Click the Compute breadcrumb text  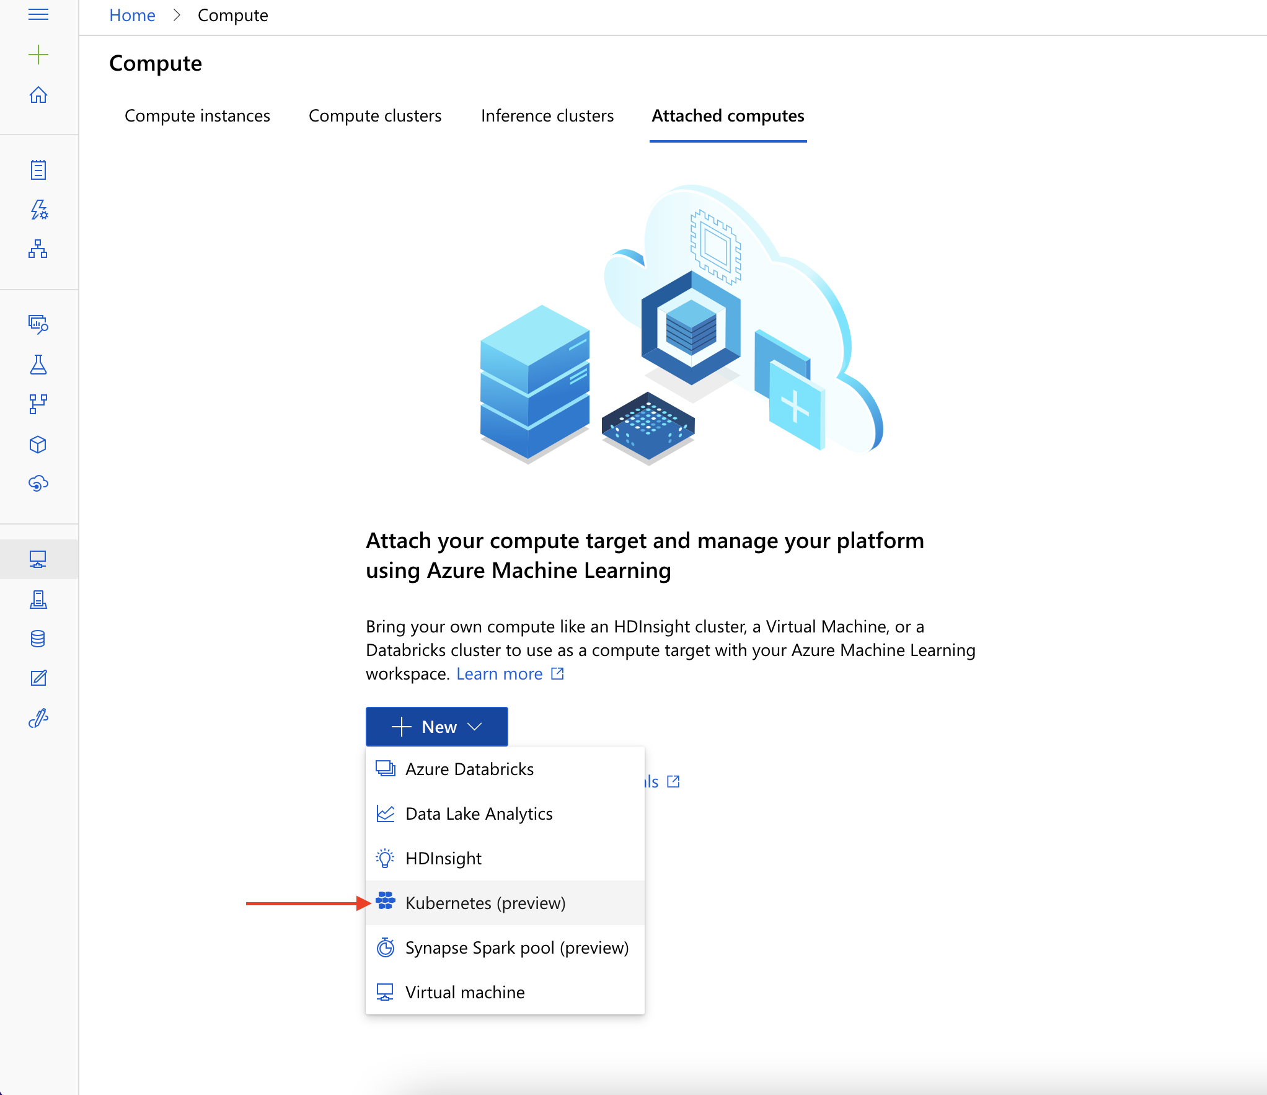[233, 16]
